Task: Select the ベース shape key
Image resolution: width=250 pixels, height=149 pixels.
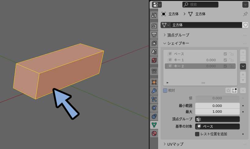Action: (200, 54)
